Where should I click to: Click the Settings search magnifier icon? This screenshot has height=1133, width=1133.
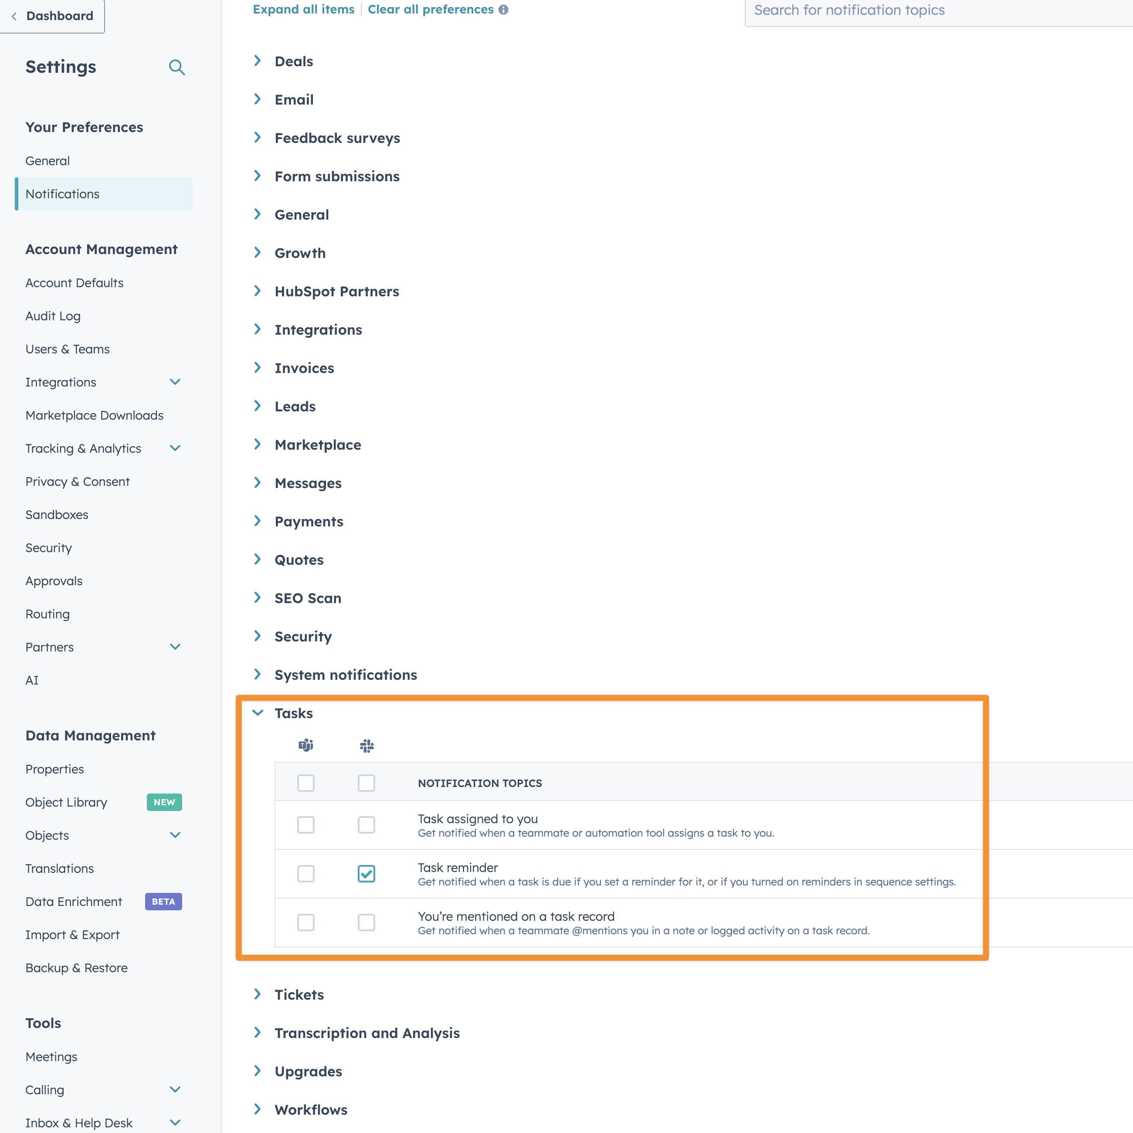(176, 68)
